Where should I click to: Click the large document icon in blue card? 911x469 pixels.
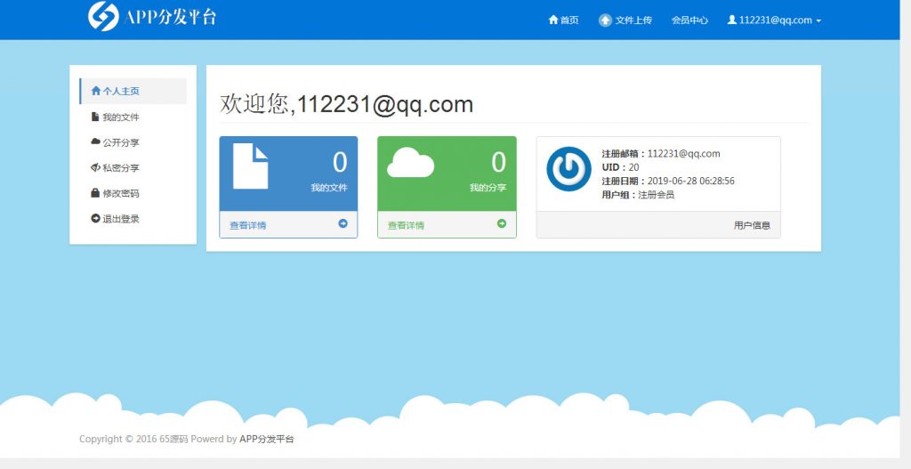[250, 166]
